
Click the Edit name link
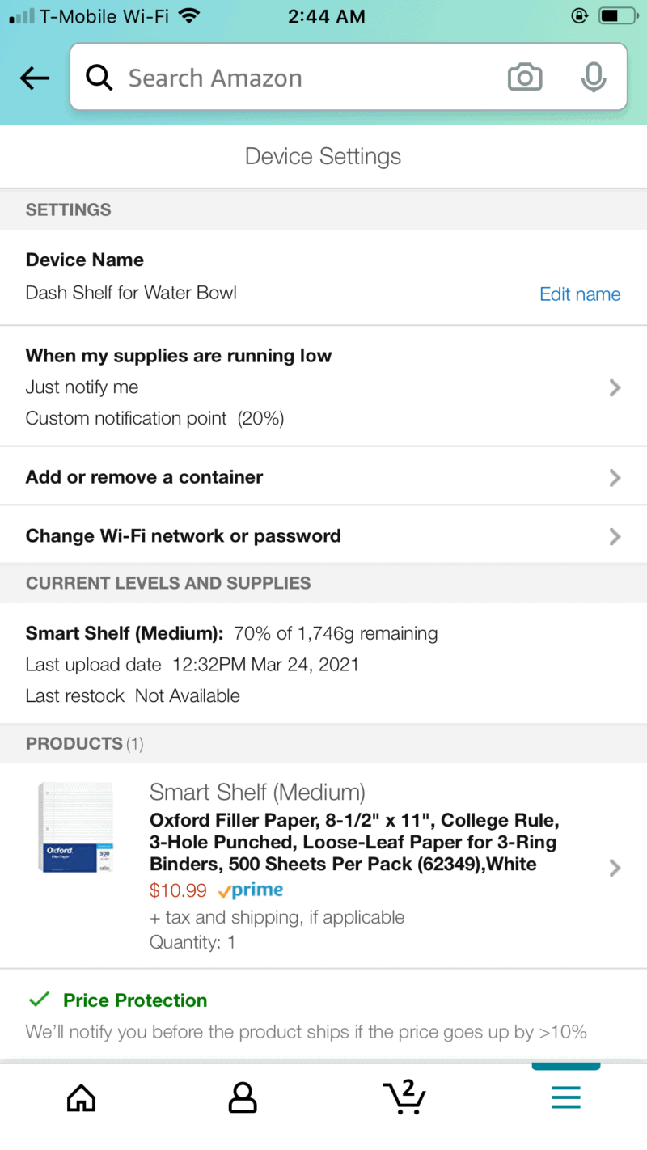[580, 294]
